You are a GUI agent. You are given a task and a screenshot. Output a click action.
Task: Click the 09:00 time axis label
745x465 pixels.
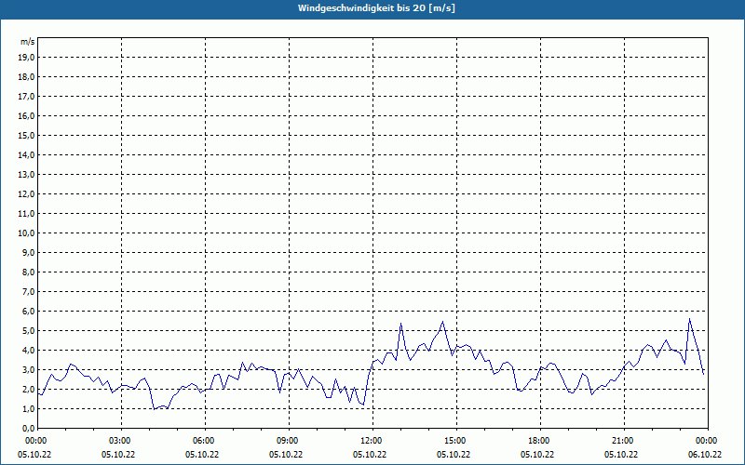288,441
